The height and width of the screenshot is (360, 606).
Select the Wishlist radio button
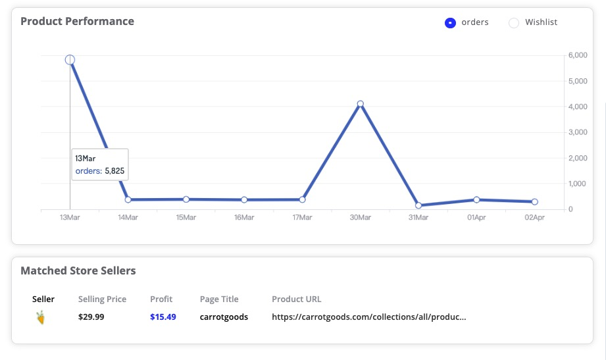(x=514, y=23)
